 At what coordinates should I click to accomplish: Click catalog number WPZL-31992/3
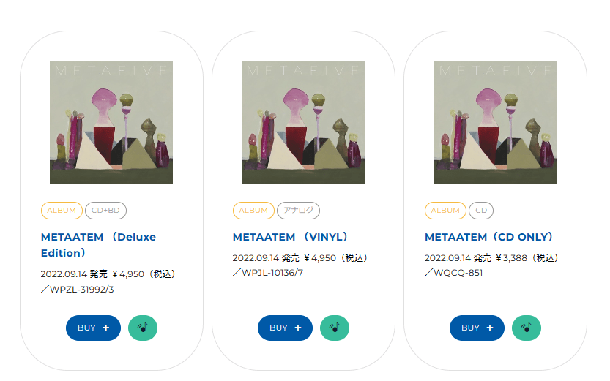[81, 289]
